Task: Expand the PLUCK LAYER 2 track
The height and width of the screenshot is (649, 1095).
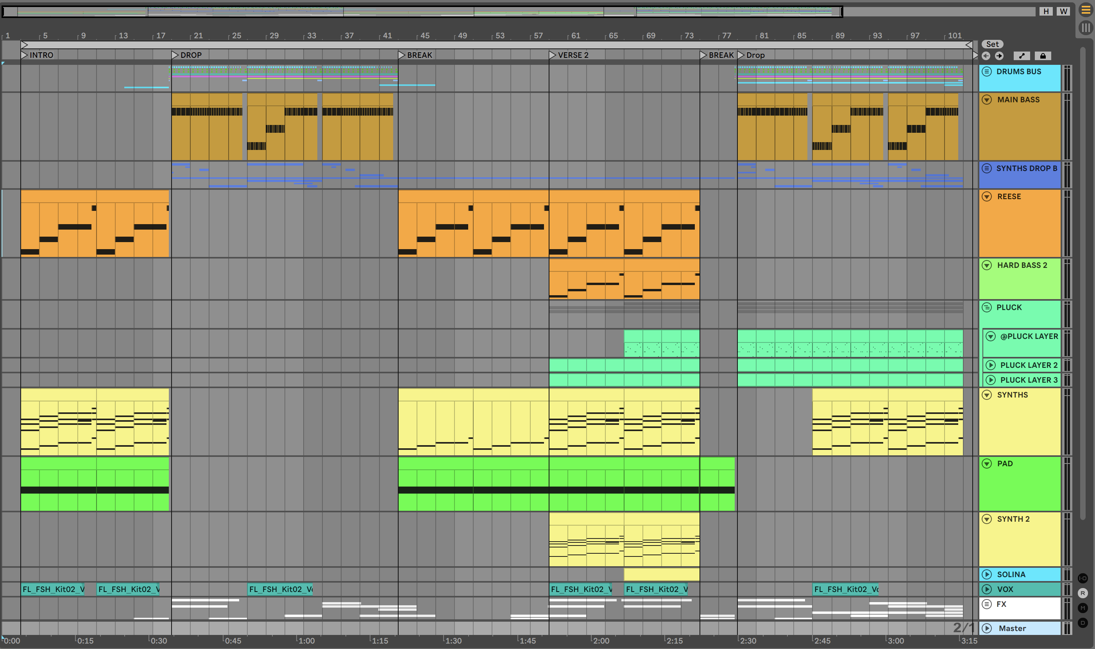Action: pyautogui.click(x=991, y=365)
